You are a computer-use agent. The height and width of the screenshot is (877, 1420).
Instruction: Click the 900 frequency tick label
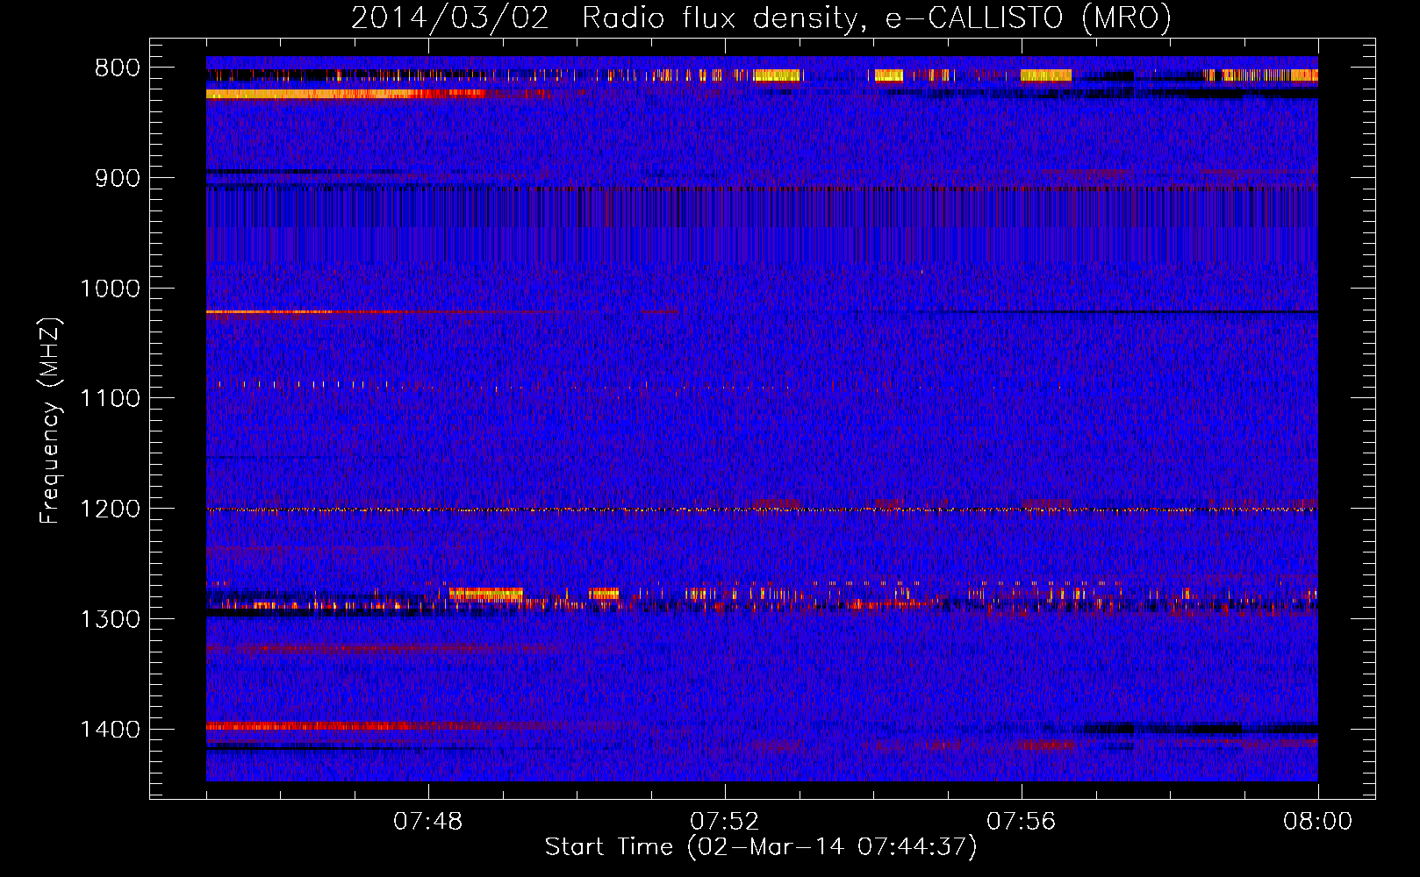click(118, 178)
